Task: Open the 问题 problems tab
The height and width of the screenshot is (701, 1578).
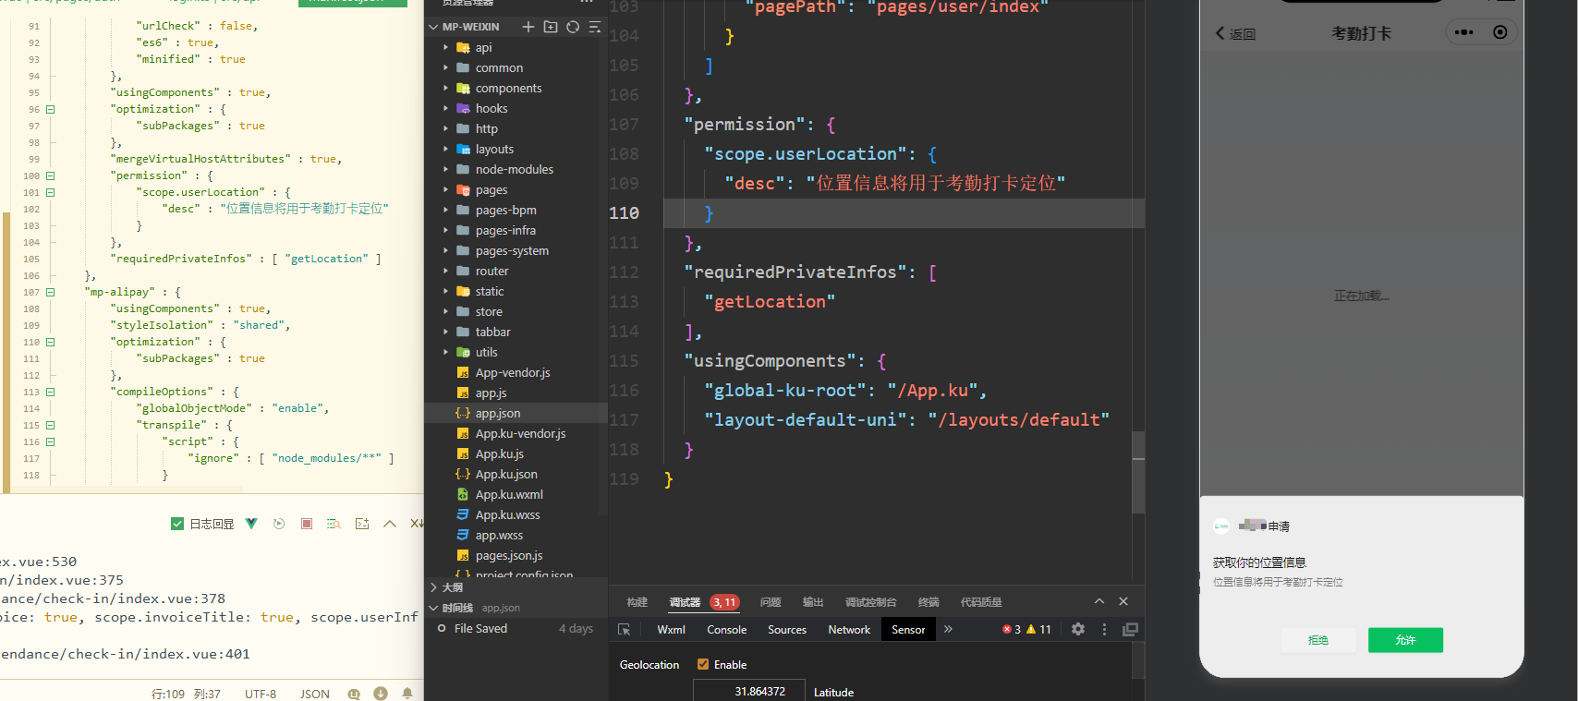Action: click(x=770, y=602)
